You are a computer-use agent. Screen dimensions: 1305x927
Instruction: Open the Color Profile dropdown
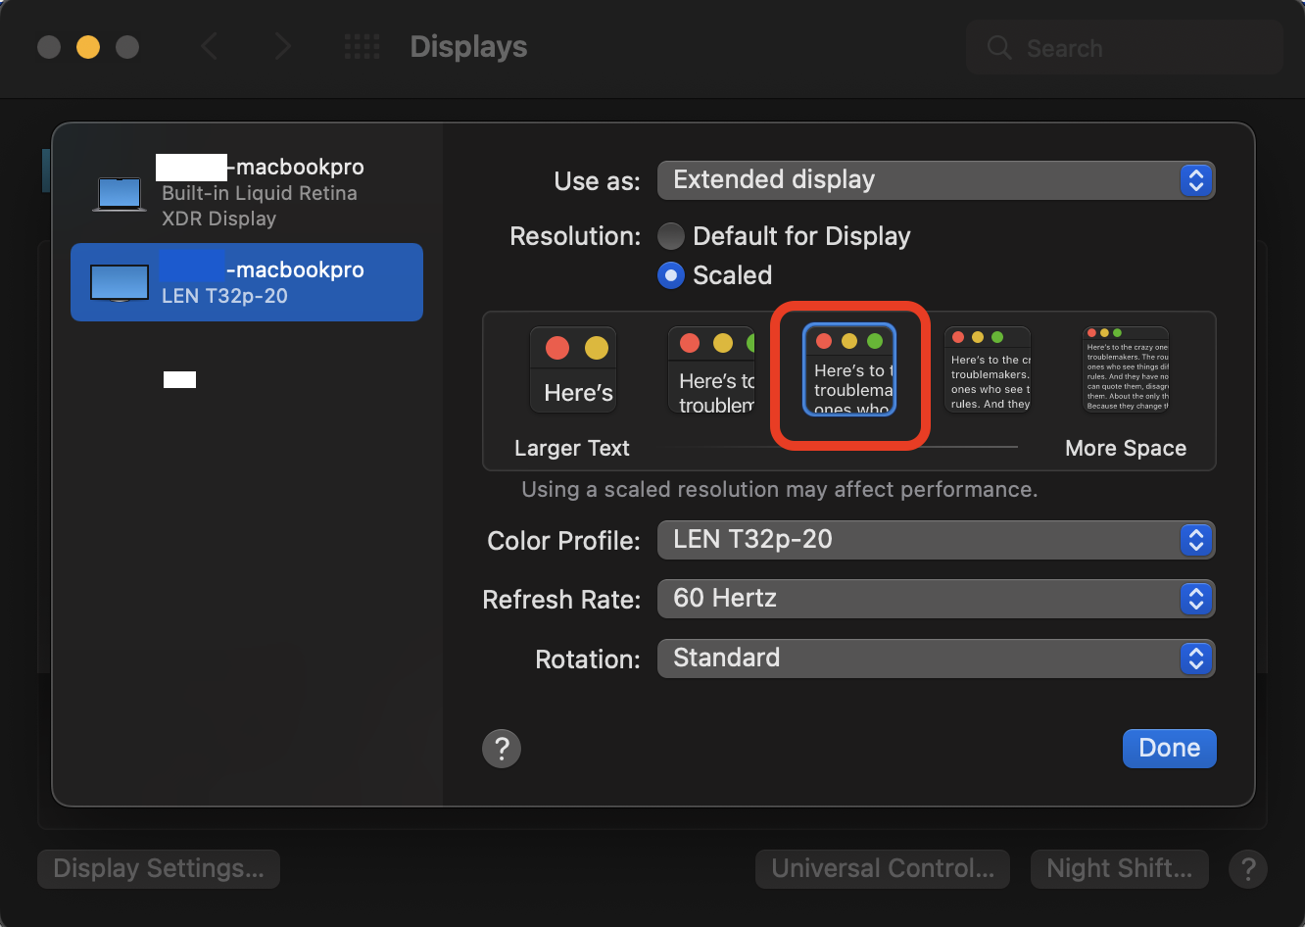point(1195,540)
